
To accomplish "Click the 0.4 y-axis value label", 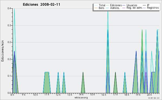I will (x=9, y=8).
